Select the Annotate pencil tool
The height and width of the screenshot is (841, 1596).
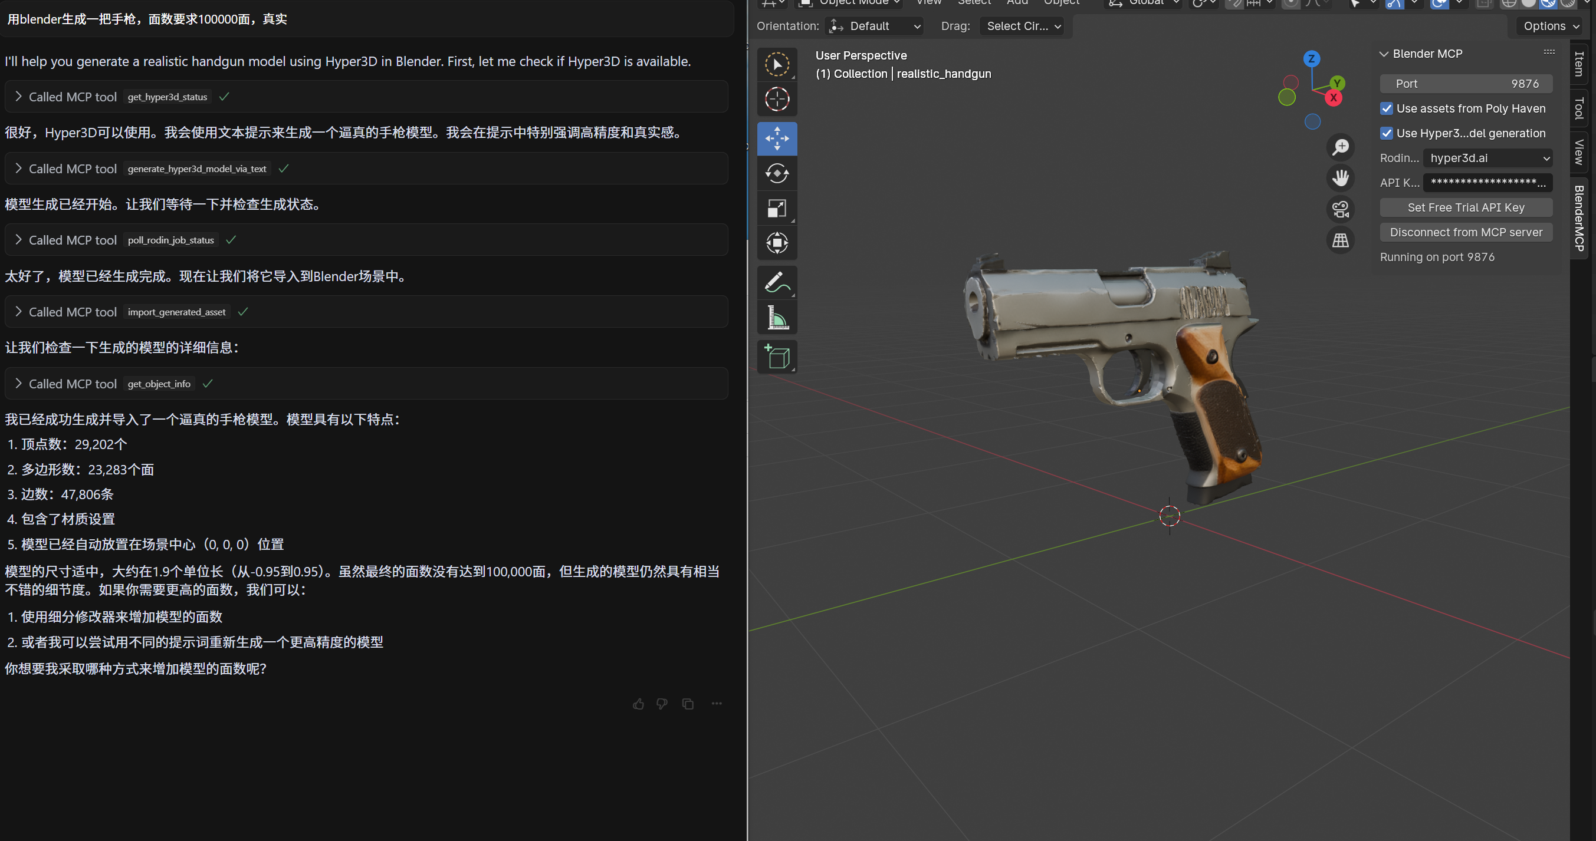tap(776, 282)
